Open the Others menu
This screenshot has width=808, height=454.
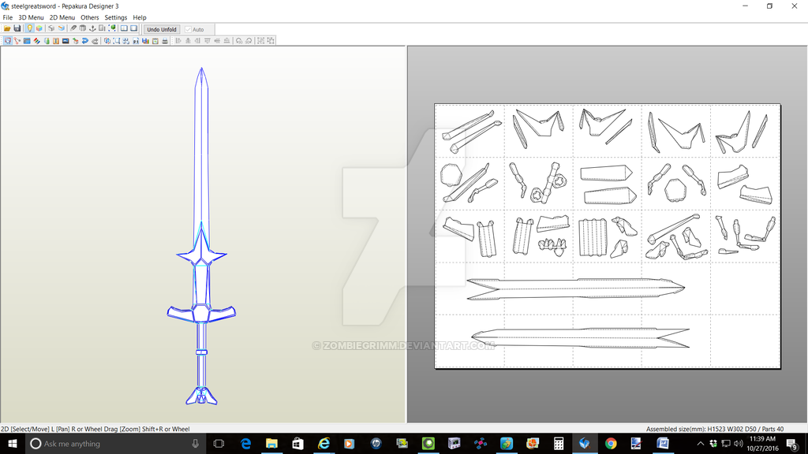click(90, 17)
